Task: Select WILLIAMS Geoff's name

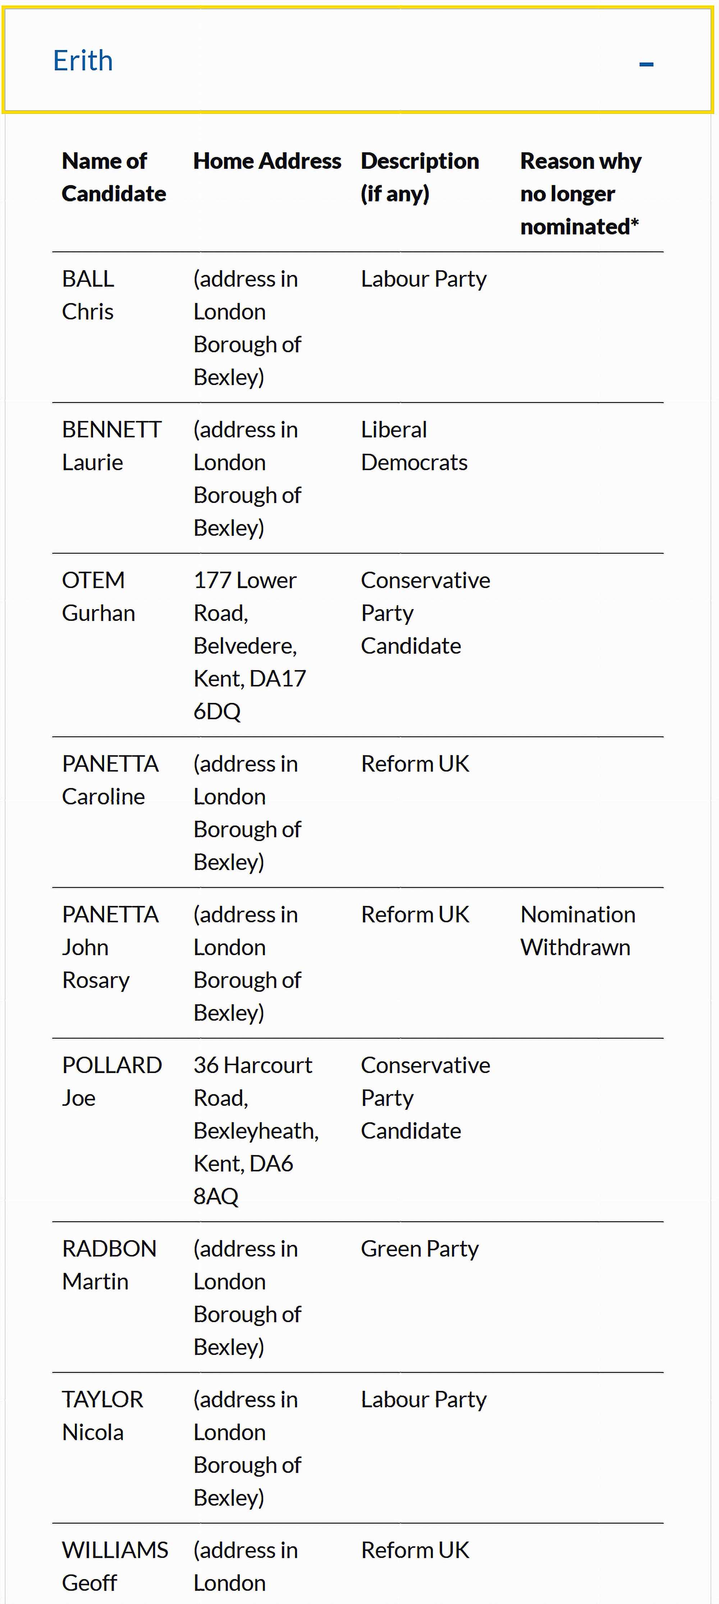Action: (115, 1567)
